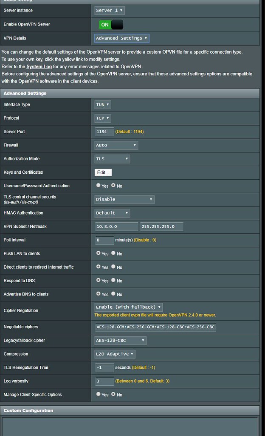Open the Legacy/fallback cipher dropdown
The height and width of the screenshot is (436, 265).
tap(120, 341)
